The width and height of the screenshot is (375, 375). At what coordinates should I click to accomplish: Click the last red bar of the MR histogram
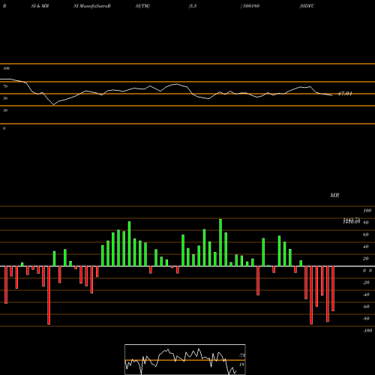point(333,289)
